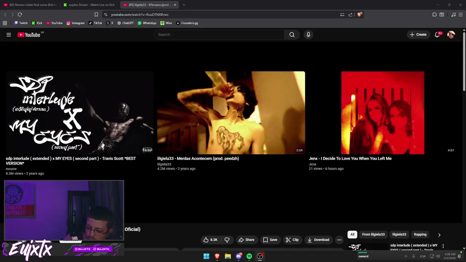Image resolution: width=466 pixels, height=262 pixels.
Task: Open the tab search icon in toolbar
Action: pos(442,15)
